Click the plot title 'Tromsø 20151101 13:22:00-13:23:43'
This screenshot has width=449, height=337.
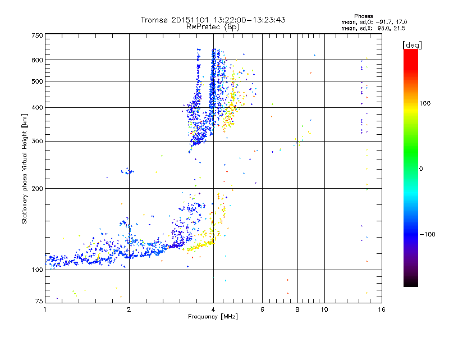tap(213, 20)
